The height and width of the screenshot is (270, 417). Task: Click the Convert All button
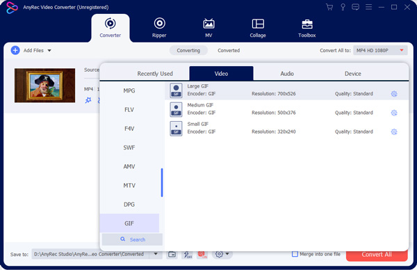click(x=377, y=255)
